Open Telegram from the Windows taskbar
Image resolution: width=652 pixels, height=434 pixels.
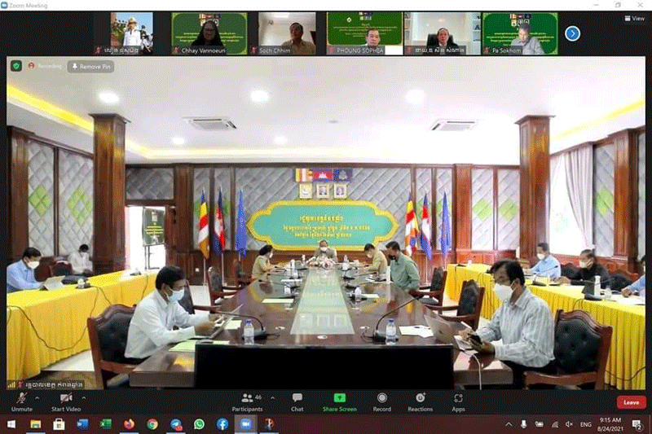[175, 424]
